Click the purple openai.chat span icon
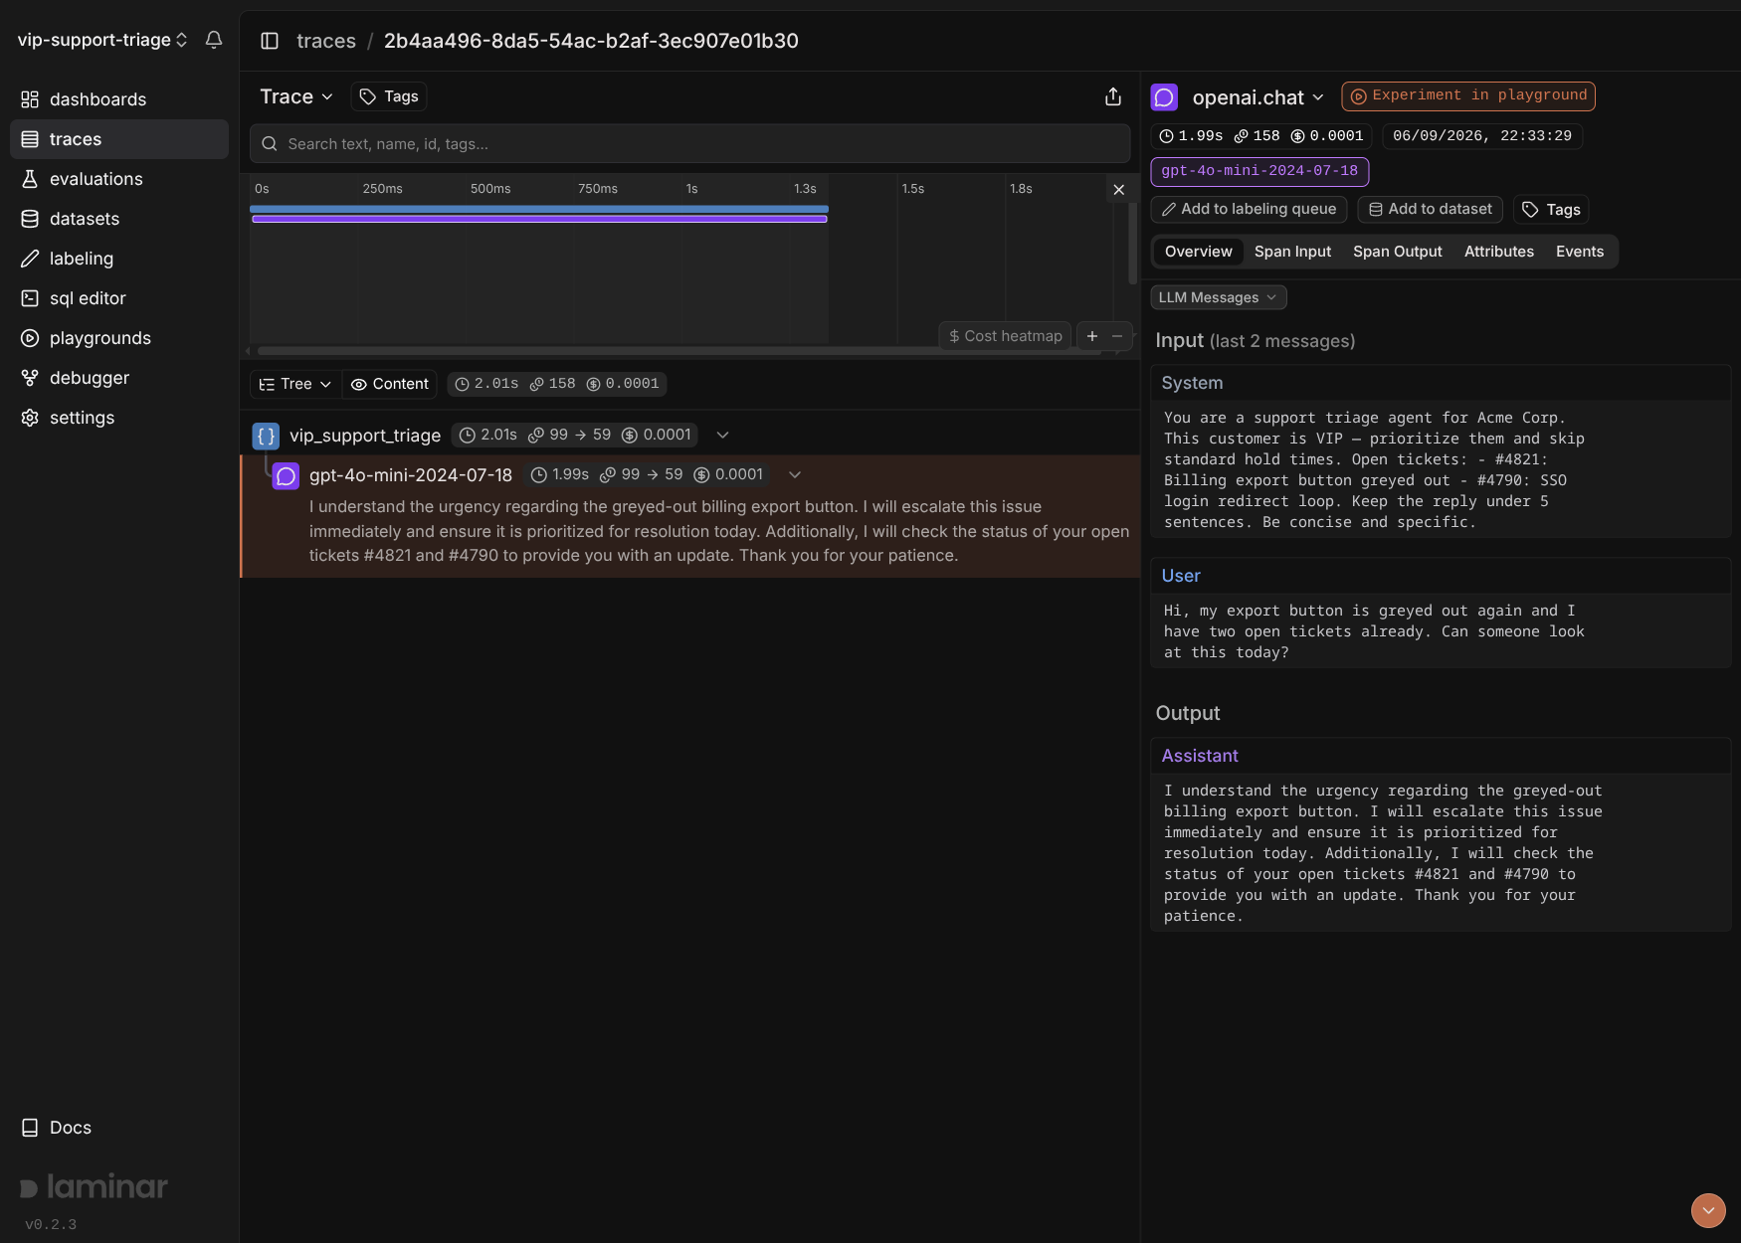 click(x=1164, y=96)
